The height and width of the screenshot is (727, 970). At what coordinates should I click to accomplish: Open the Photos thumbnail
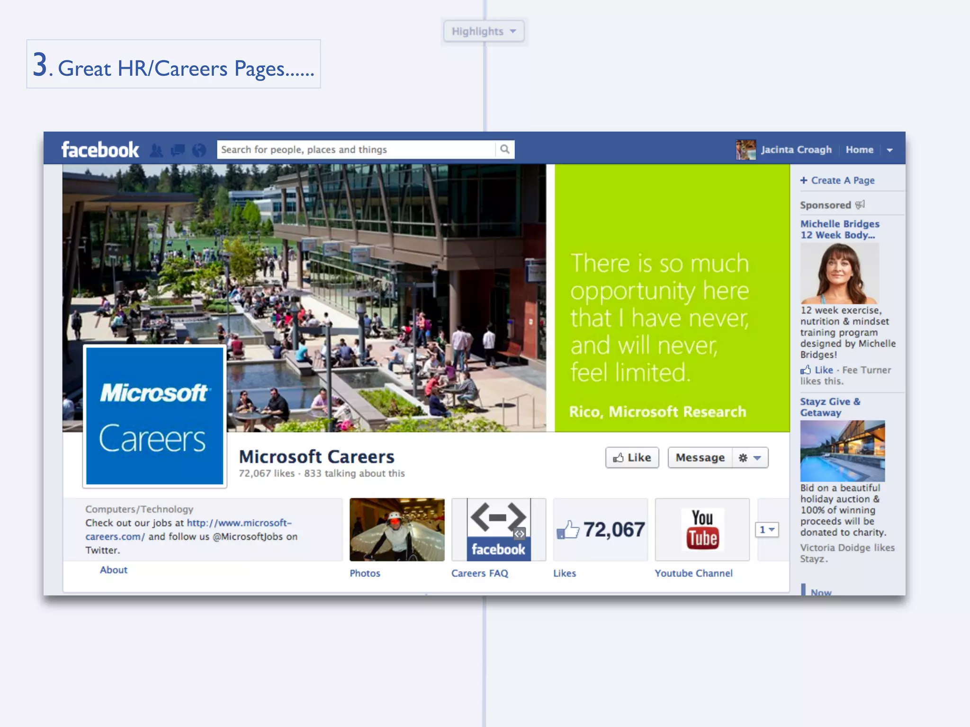pos(397,530)
